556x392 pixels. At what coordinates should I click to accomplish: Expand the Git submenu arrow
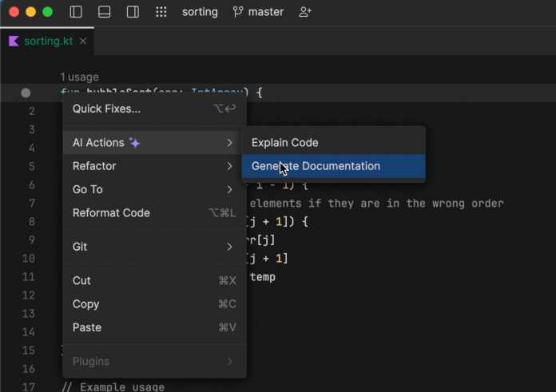click(x=229, y=247)
